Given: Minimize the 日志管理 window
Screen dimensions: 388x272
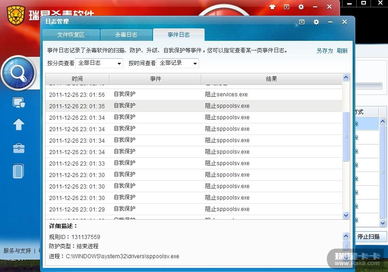Looking at the screenshot, I should pos(330,22).
